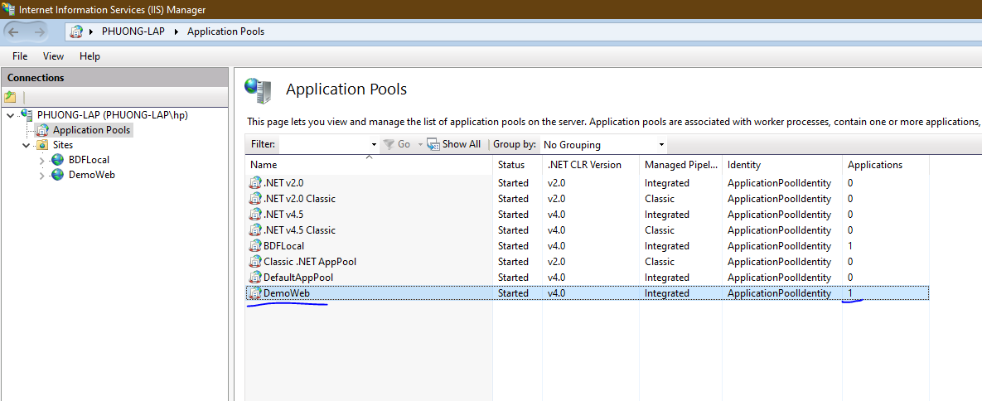Select PHUONG-LAP (PHUONG-LAP\hp) server node
Image resolution: width=982 pixels, height=401 pixels.
[113, 114]
